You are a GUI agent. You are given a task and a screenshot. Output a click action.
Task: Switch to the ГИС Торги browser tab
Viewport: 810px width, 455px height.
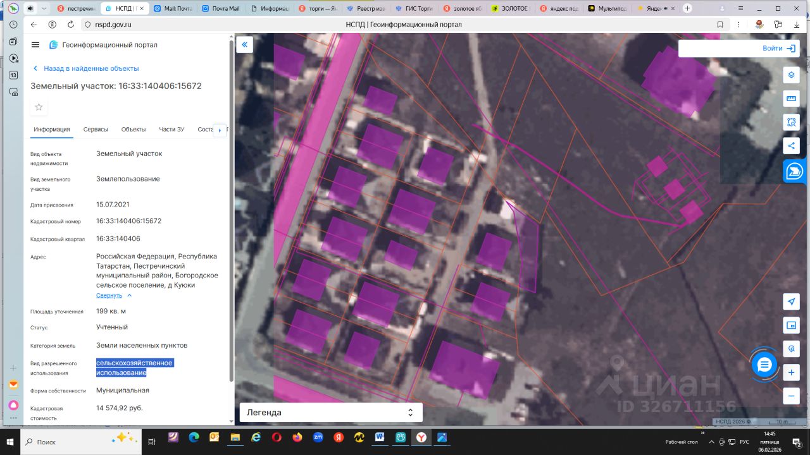point(414,8)
